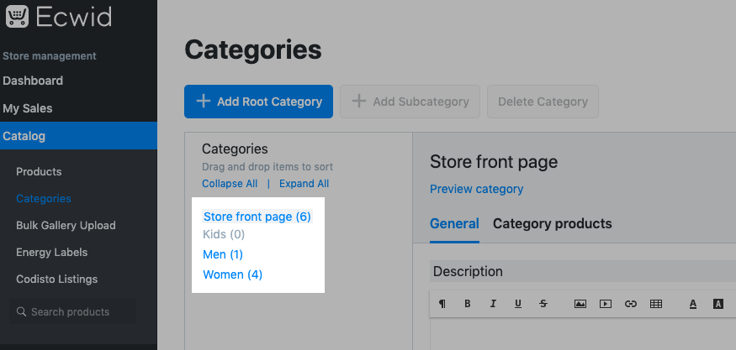The height and width of the screenshot is (350, 736).
Task: Click the Search products input field
Action: pos(72,311)
